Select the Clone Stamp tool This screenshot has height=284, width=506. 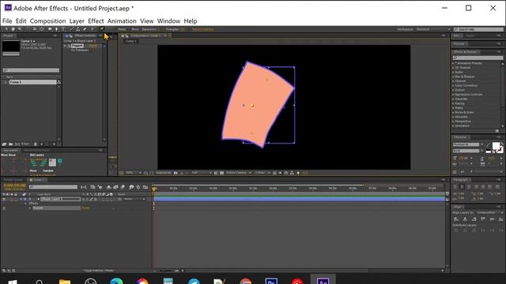coord(77,29)
